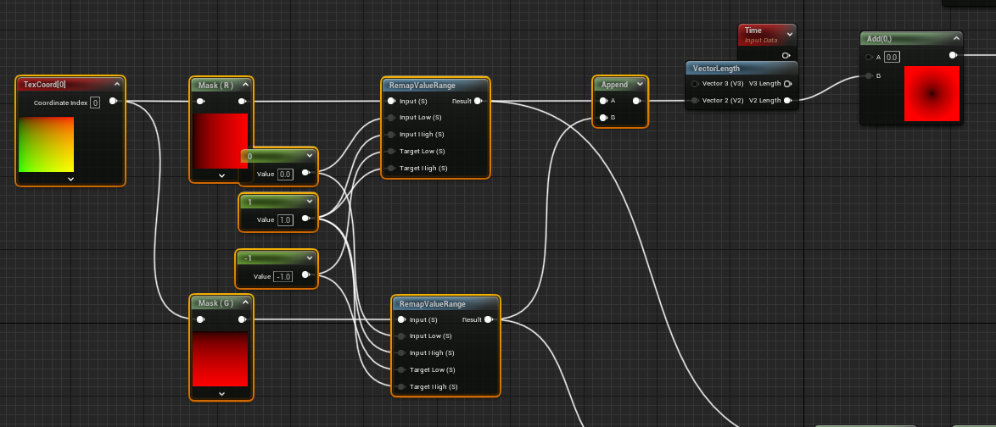
Task: Select the B input pin on the Add node
Action: pyautogui.click(x=869, y=76)
